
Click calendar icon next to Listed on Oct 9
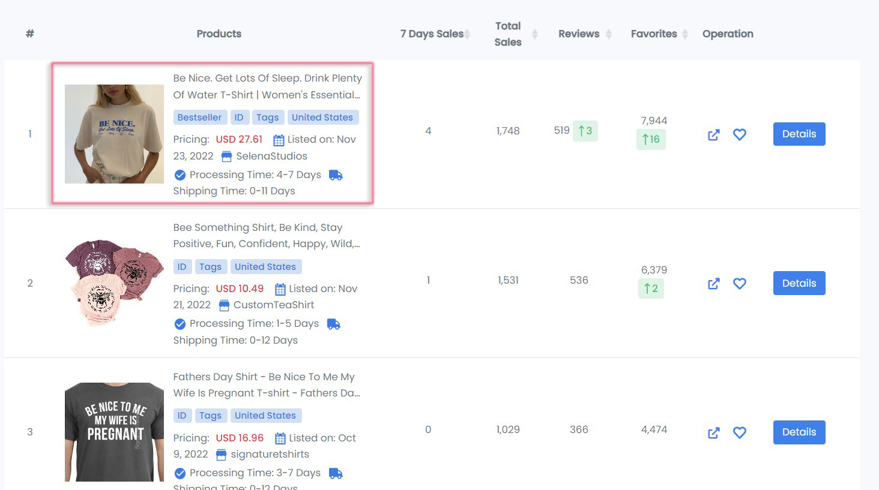click(x=280, y=438)
